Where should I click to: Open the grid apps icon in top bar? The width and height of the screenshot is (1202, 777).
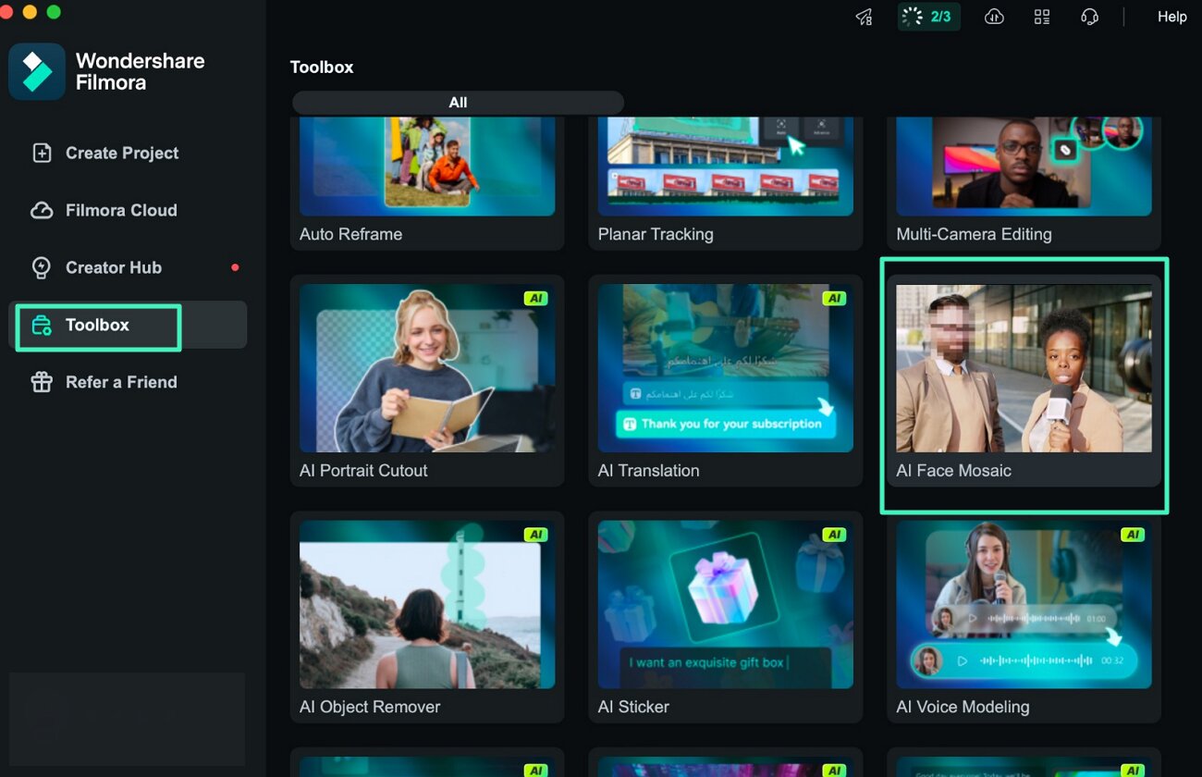pos(1042,17)
